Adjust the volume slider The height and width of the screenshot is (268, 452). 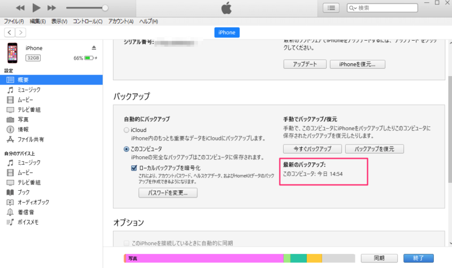click(105, 8)
